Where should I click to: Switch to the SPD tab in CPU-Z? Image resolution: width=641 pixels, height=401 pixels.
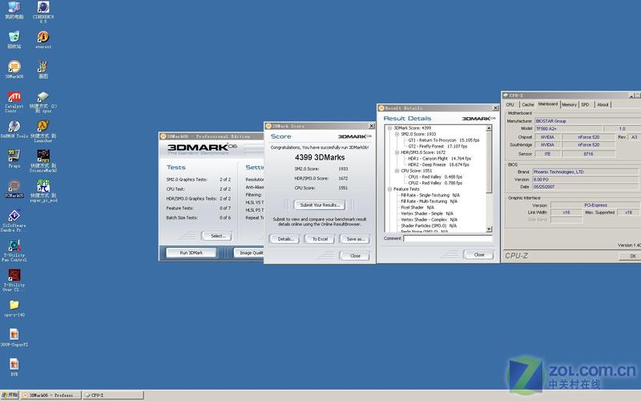[x=585, y=105]
